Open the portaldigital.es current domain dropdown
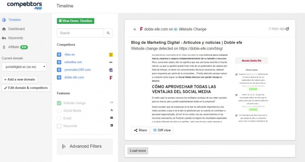Viewport: 305px width, 162px height. pyautogui.click(x=24, y=67)
